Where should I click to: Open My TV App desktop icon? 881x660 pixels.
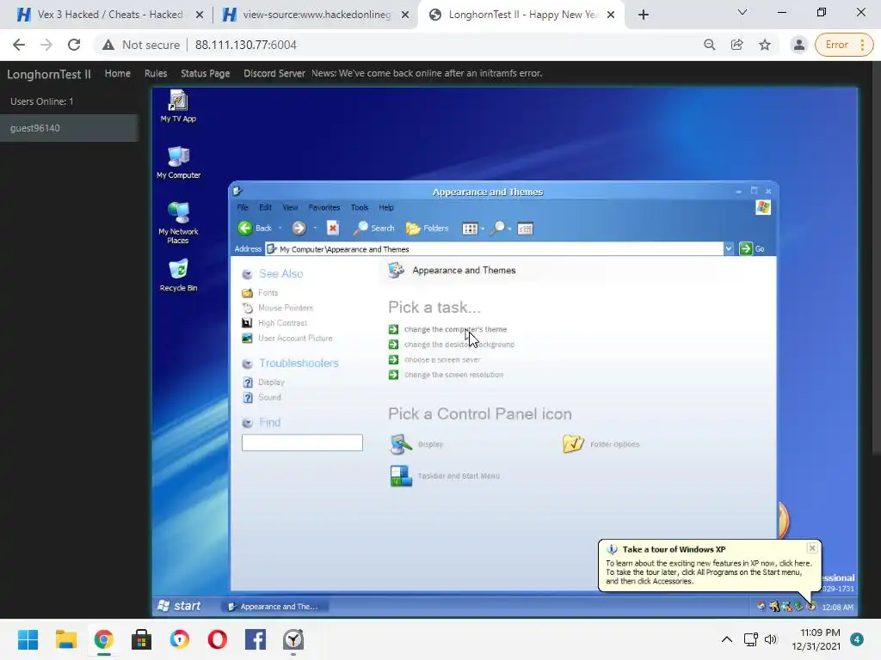click(x=178, y=107)
